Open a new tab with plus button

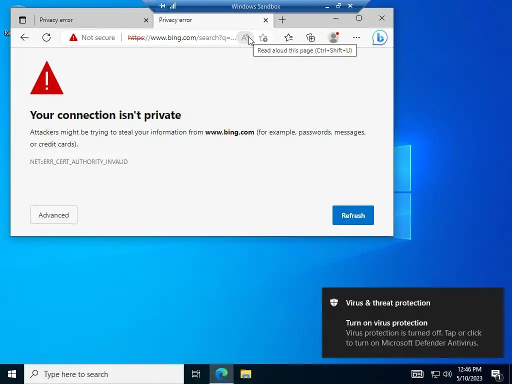point(282,20)
